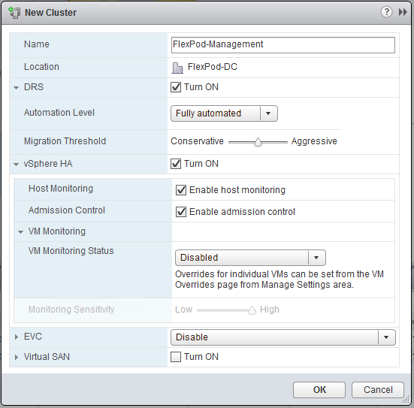
Task: Click the resize grip at dialog corner
Action: [405, 400]
